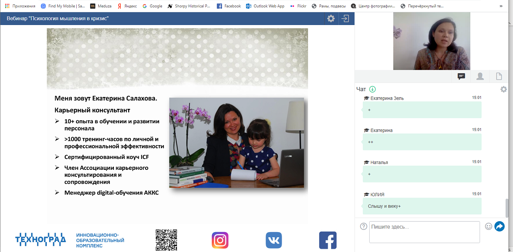Image resolution: width=513 pixels, height=252 pixels.
Task: Open the Приложения apps bookmark
Action: [20, 6]
